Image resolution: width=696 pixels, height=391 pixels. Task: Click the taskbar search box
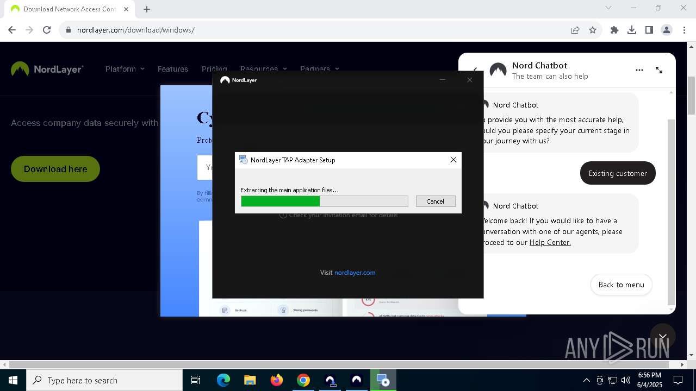pyautogui.click(x=104, y=380)
